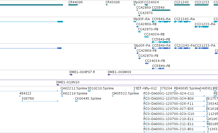
Task: Click the 484322 EST label
Action: click(x=25, y=94)
